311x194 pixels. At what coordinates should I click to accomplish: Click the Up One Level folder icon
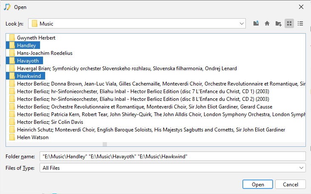[x=256, y=23]
